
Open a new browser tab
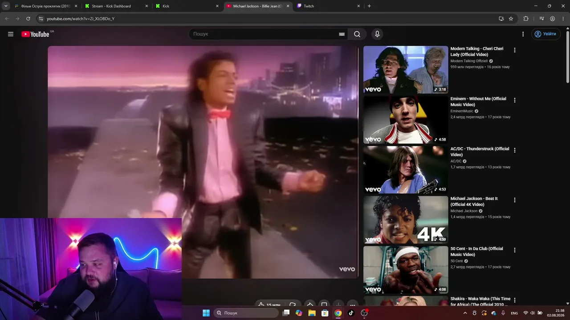(369, 6)
